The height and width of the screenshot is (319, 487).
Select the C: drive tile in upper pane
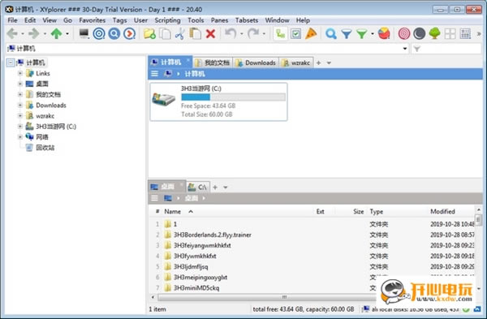tap(218, 101)
